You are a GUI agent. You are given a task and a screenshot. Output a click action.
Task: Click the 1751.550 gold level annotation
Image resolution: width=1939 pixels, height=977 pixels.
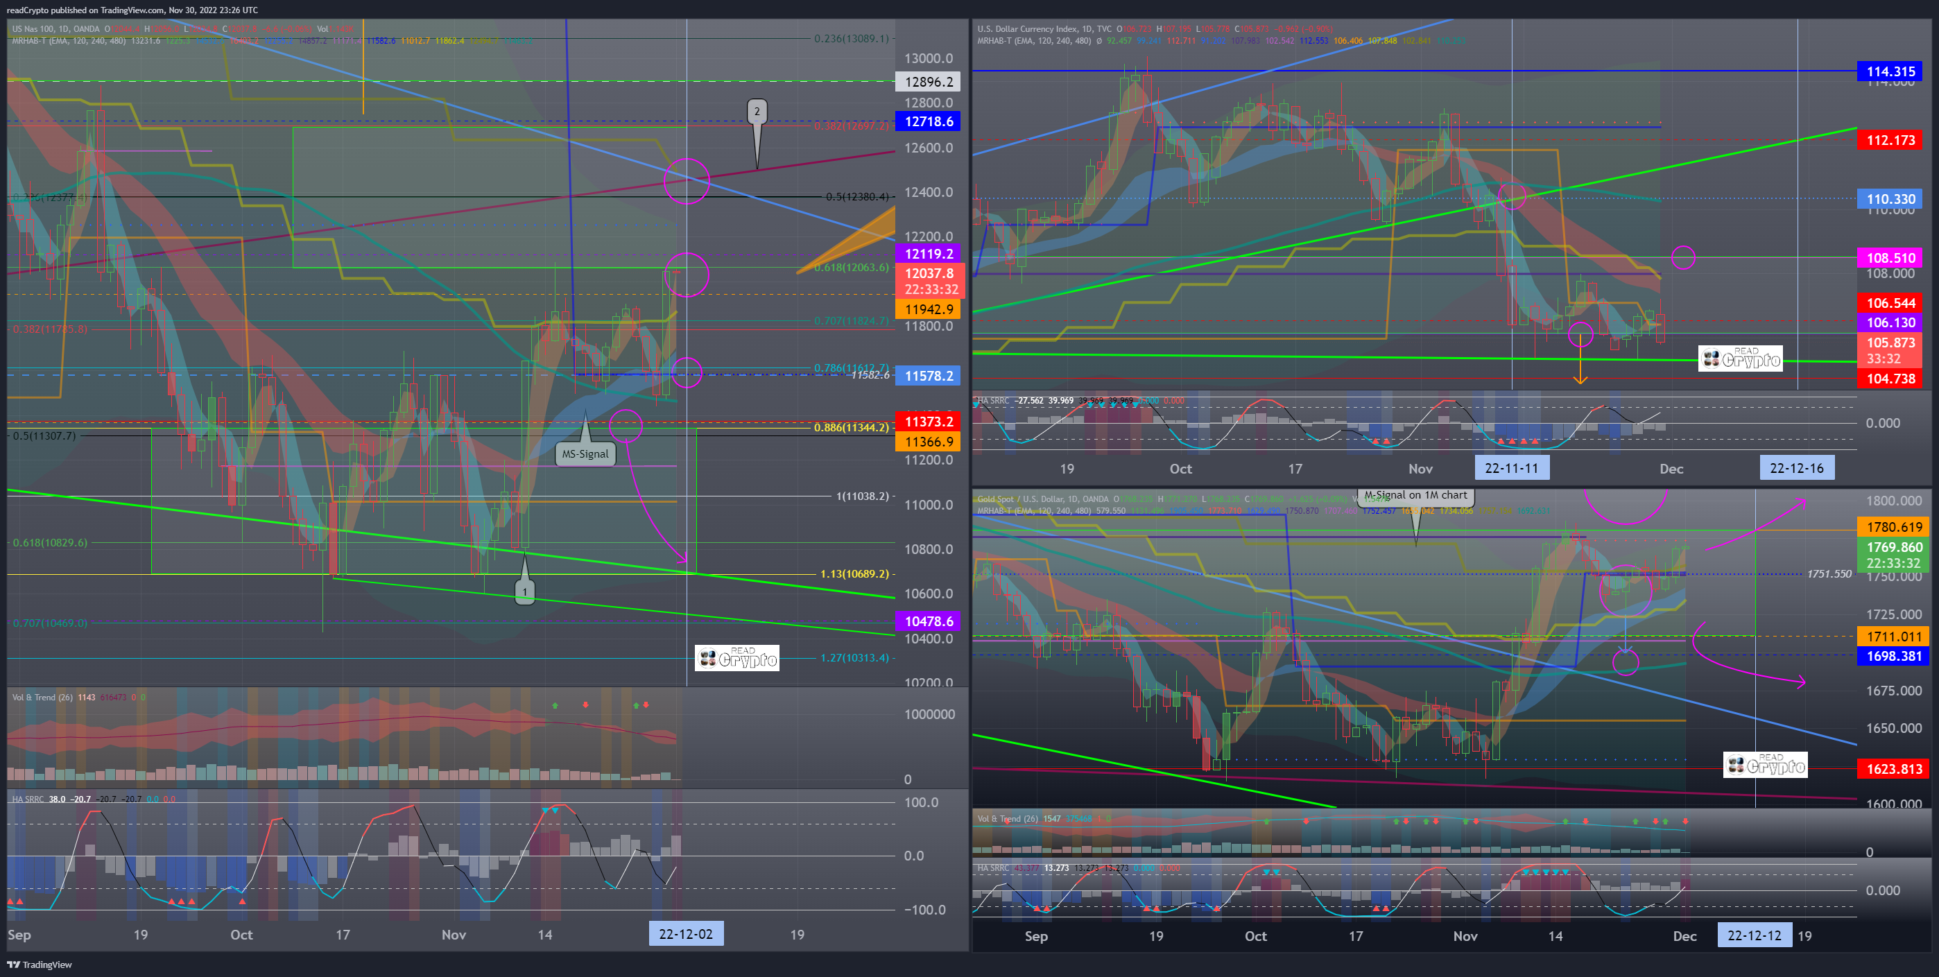point(1829,574)
